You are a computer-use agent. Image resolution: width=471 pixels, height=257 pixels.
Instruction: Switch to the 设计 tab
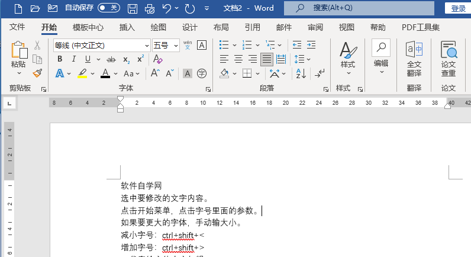(x=190, y=28)
